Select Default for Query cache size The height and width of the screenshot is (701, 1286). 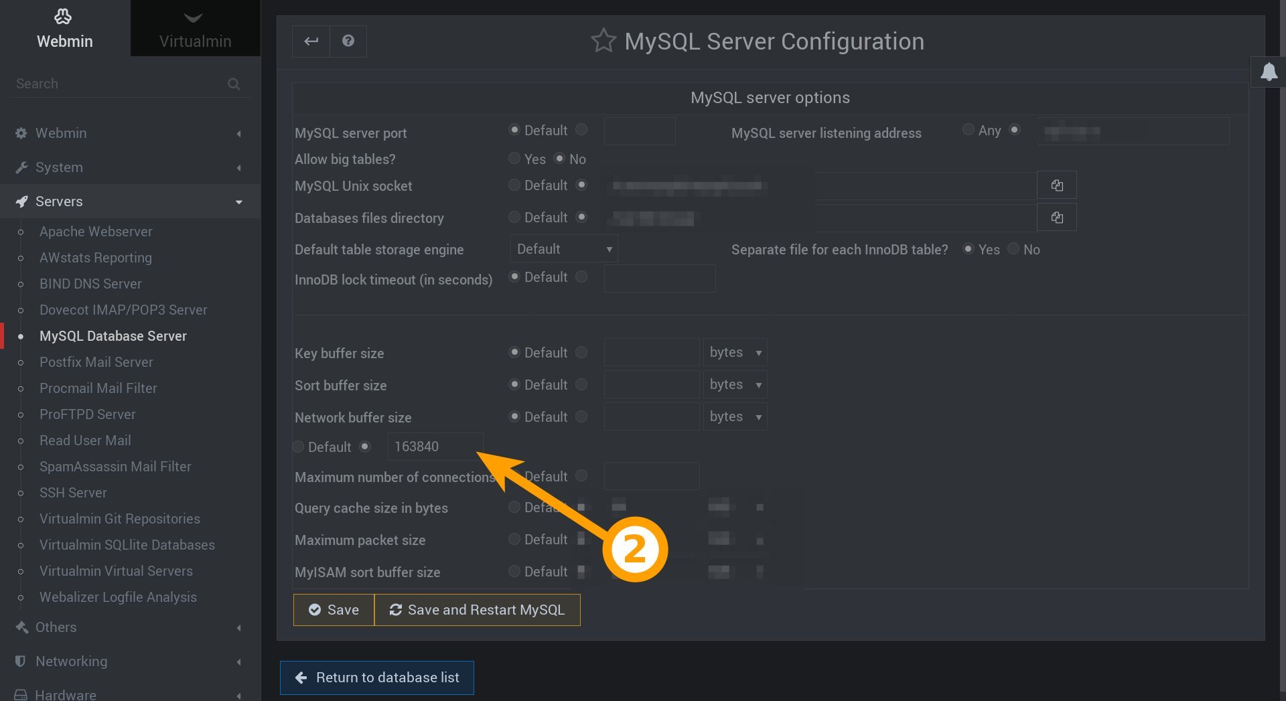tap(514, 507)
